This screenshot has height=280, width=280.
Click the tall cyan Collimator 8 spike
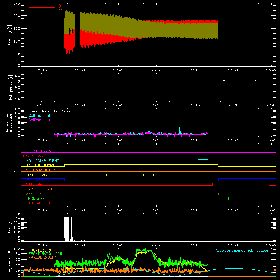pos(66,121)
